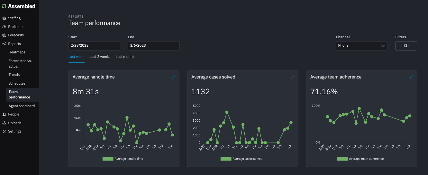Click the Start date field
The width and height of the screenshot is (428, 175).
pyautogui.click(x=94, y=46)
